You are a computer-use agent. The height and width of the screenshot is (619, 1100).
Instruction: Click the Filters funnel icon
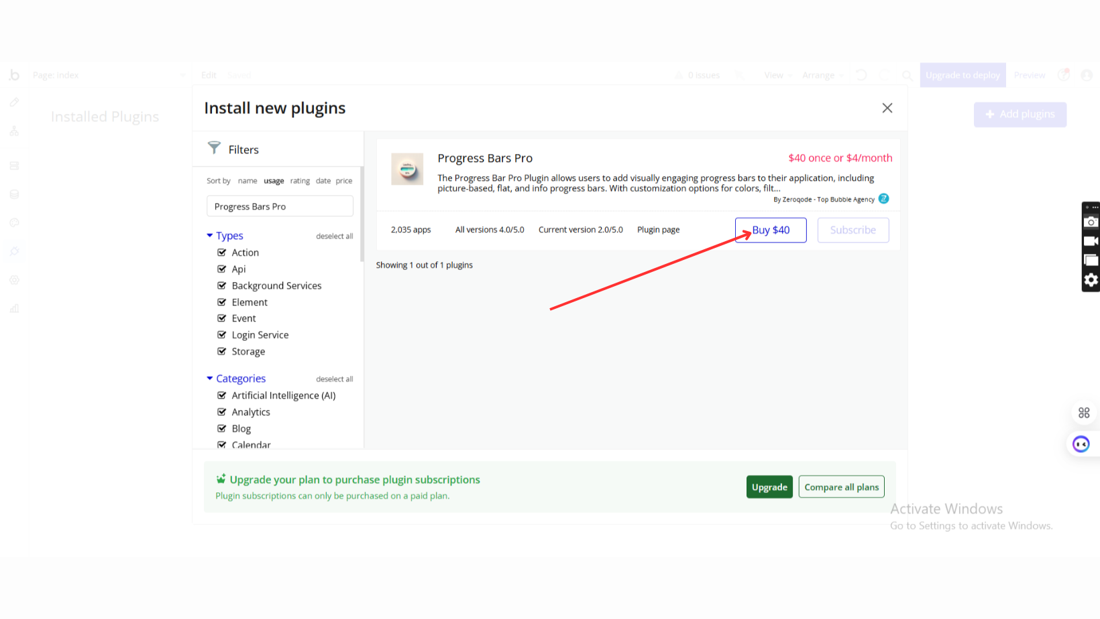coord(214,148)
